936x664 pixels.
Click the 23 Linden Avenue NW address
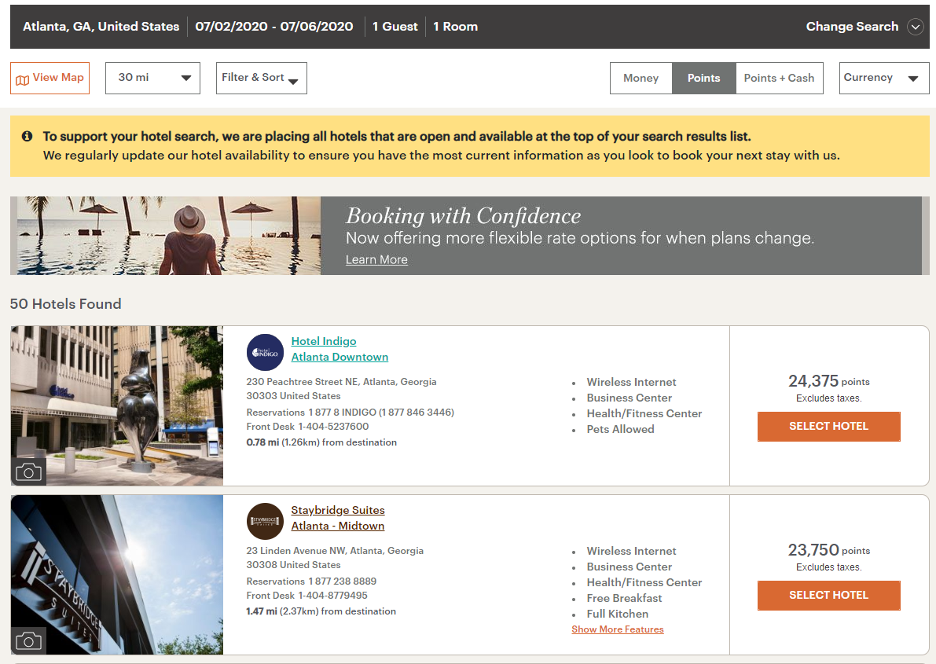(x=335, y=558)
